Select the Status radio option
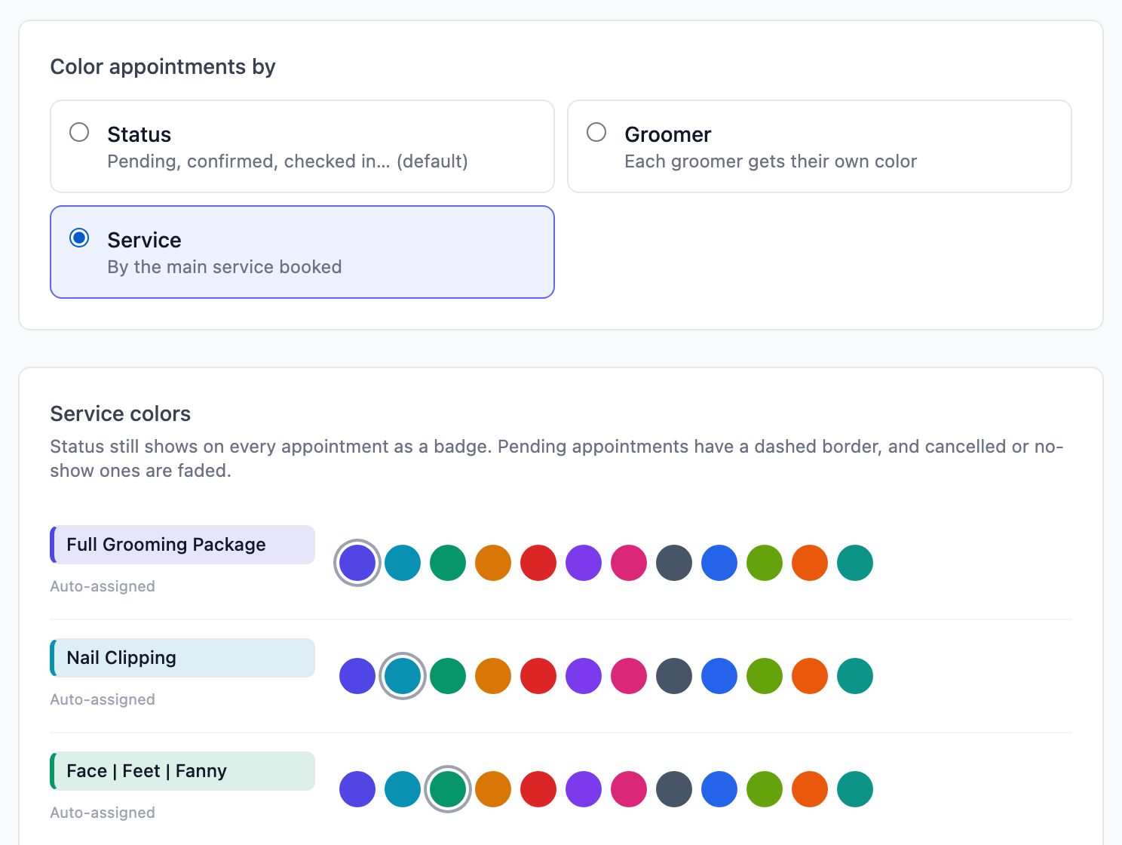Image resolution: width=1122 pixels, height=845 pixels. (79, 133)
